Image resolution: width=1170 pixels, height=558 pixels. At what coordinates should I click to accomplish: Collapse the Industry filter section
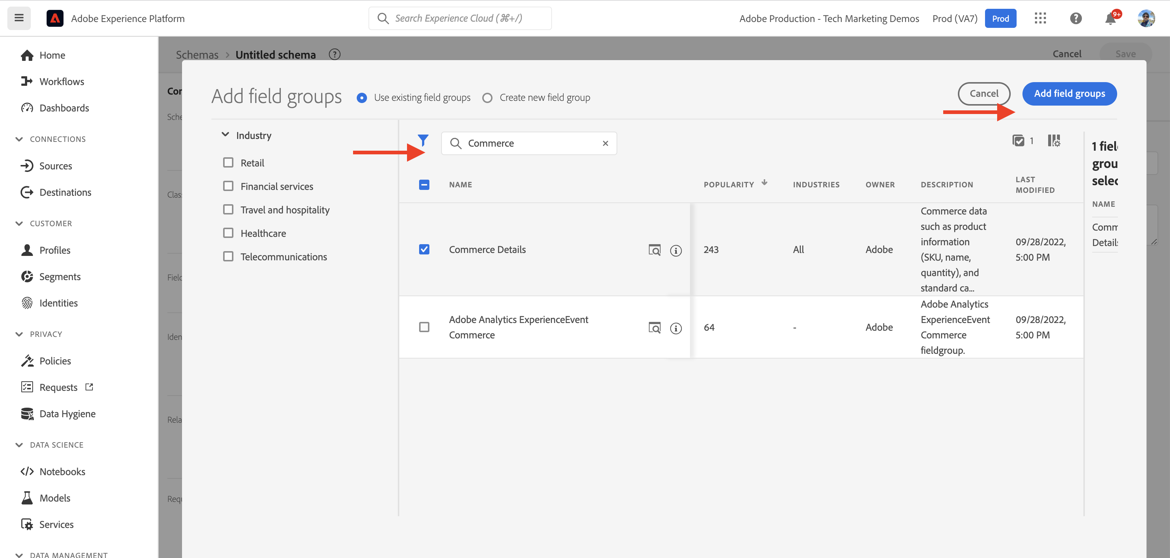pyautogui.click(x=225, y=135)
